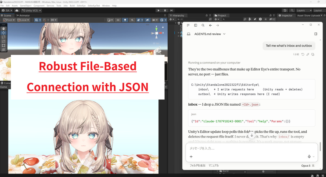Click search icon in chat window
The width and height of the screenshot is (326, 177).
pyautogui.click(x=203, y=25)
